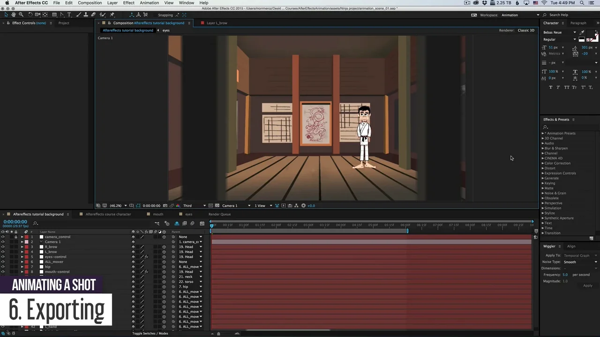Screen dimensions: 600x337
Task: Select the Type text tool
Action: click(69, 15)
